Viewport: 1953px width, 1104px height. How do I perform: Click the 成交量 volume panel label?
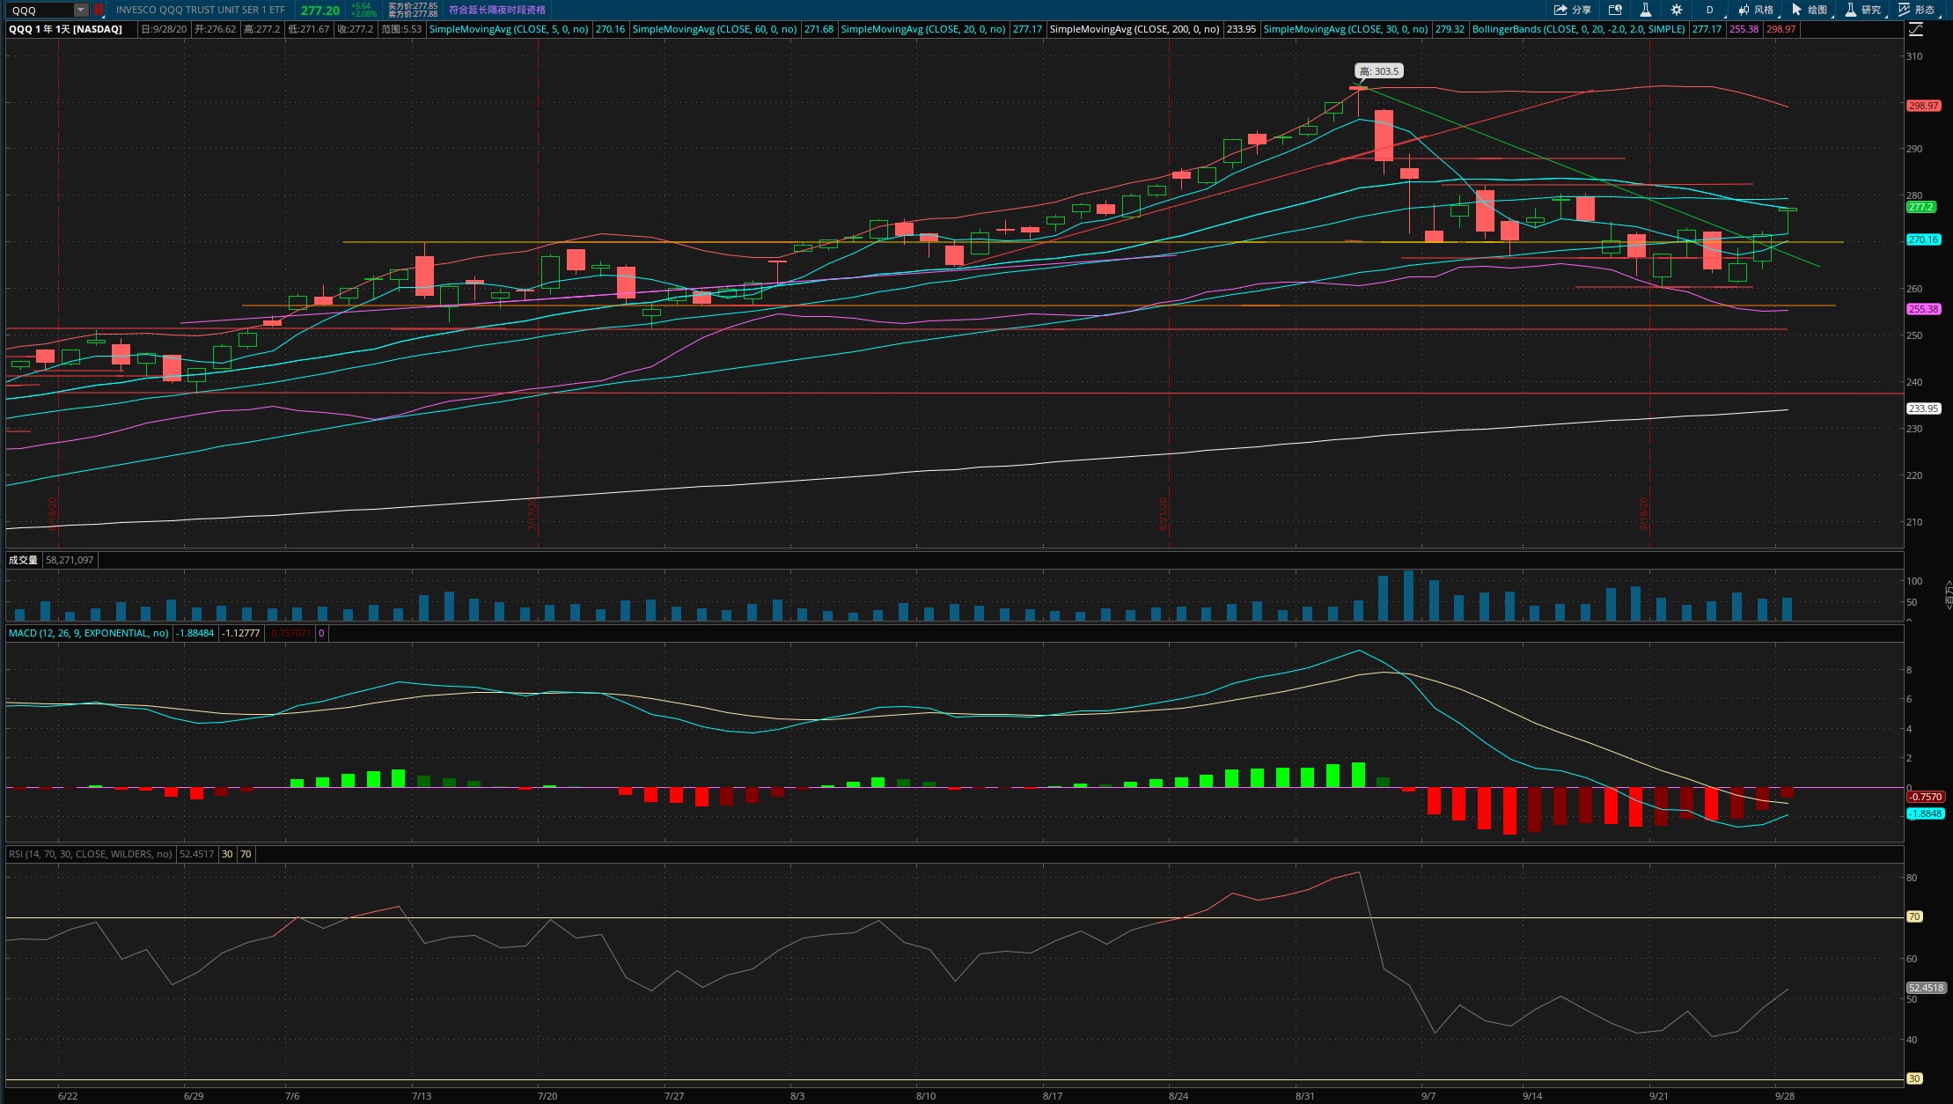click(23, 560)
